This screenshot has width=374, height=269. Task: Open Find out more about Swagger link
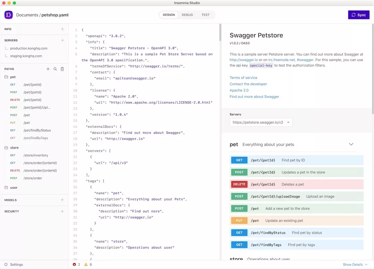[x=254, y=97]
